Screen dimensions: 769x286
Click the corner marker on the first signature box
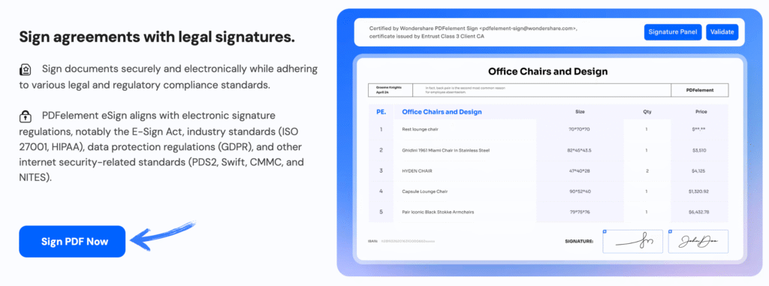click(x=605, y=232)
